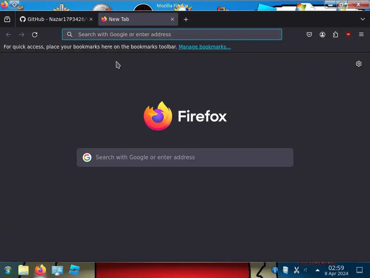The height and width of the screenshot is (278, 370).
Task: Select Firefox in the taskbar
Action: click(x=40, y=270)
